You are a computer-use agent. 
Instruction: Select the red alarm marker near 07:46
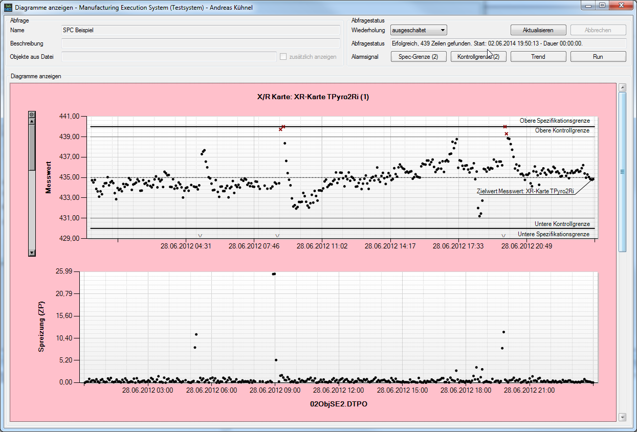tap(281, 129)
